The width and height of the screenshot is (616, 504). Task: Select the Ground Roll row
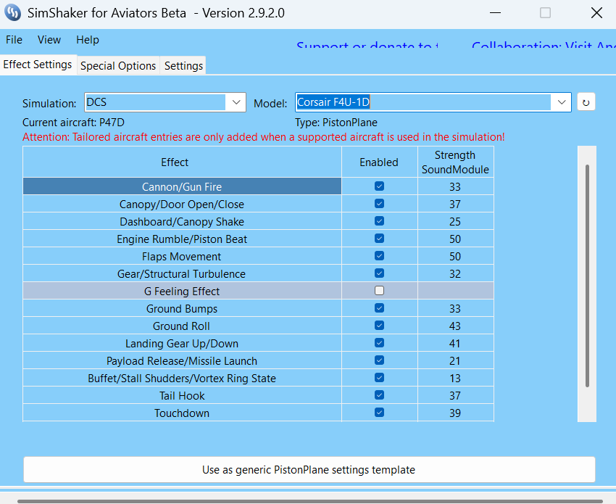[x=182, y=326]
